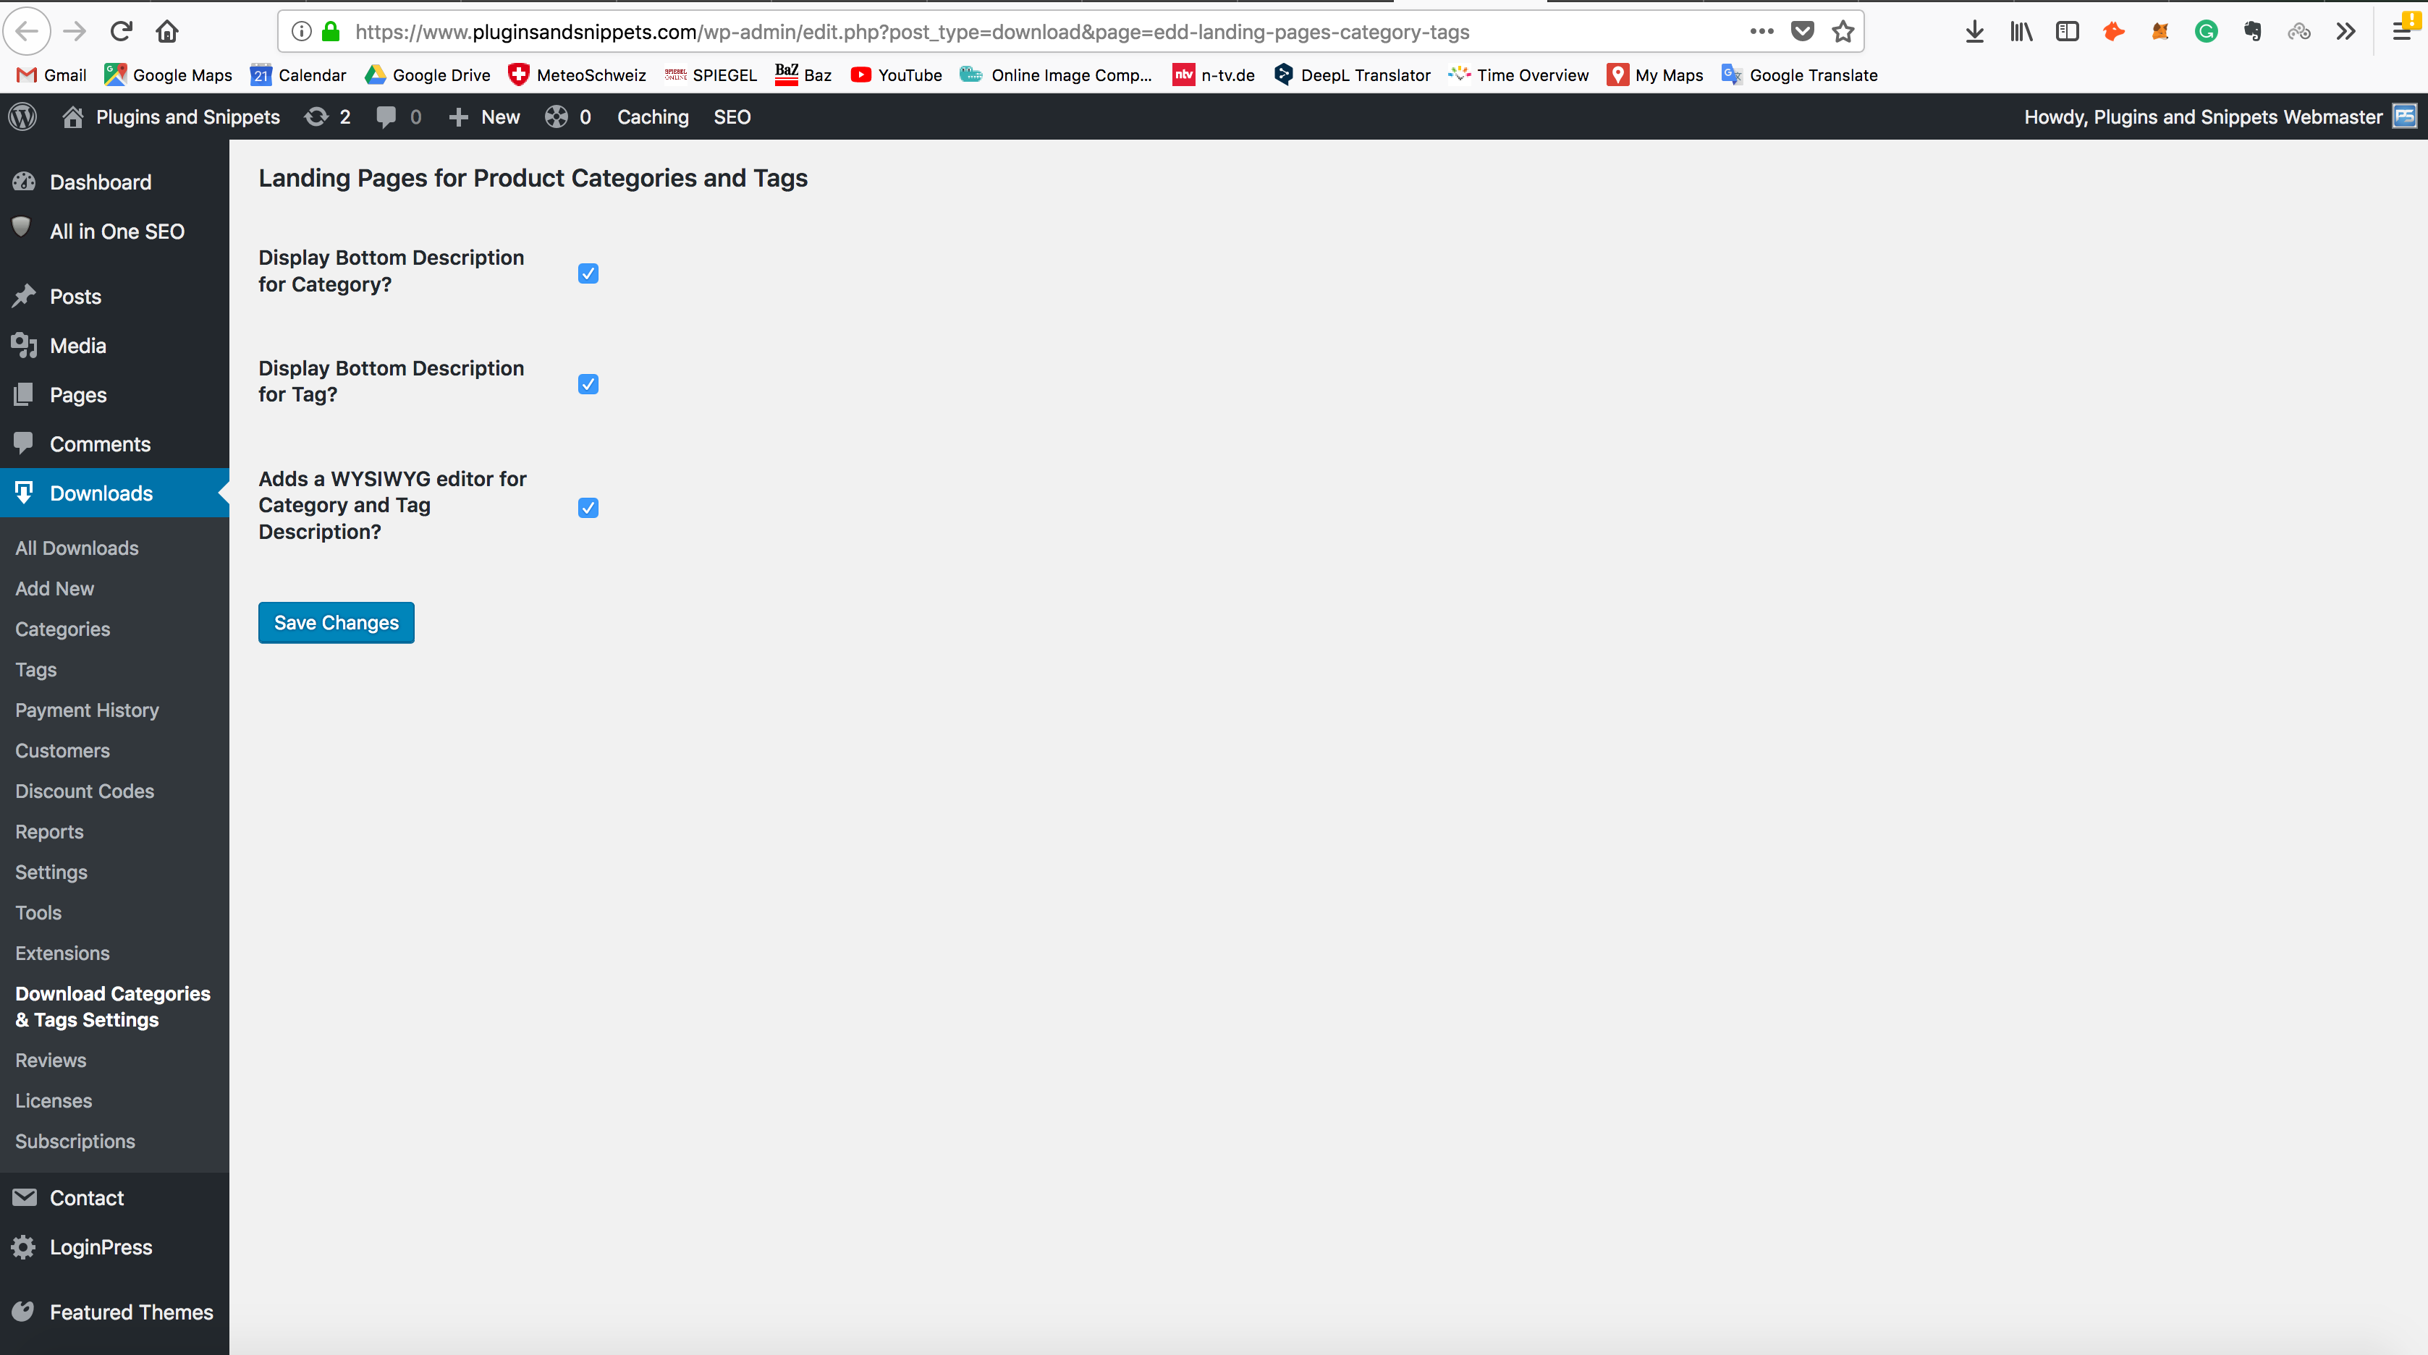Open the New content menu
The width and height of the screenshot is (2428, 1355).
point(484,117)
